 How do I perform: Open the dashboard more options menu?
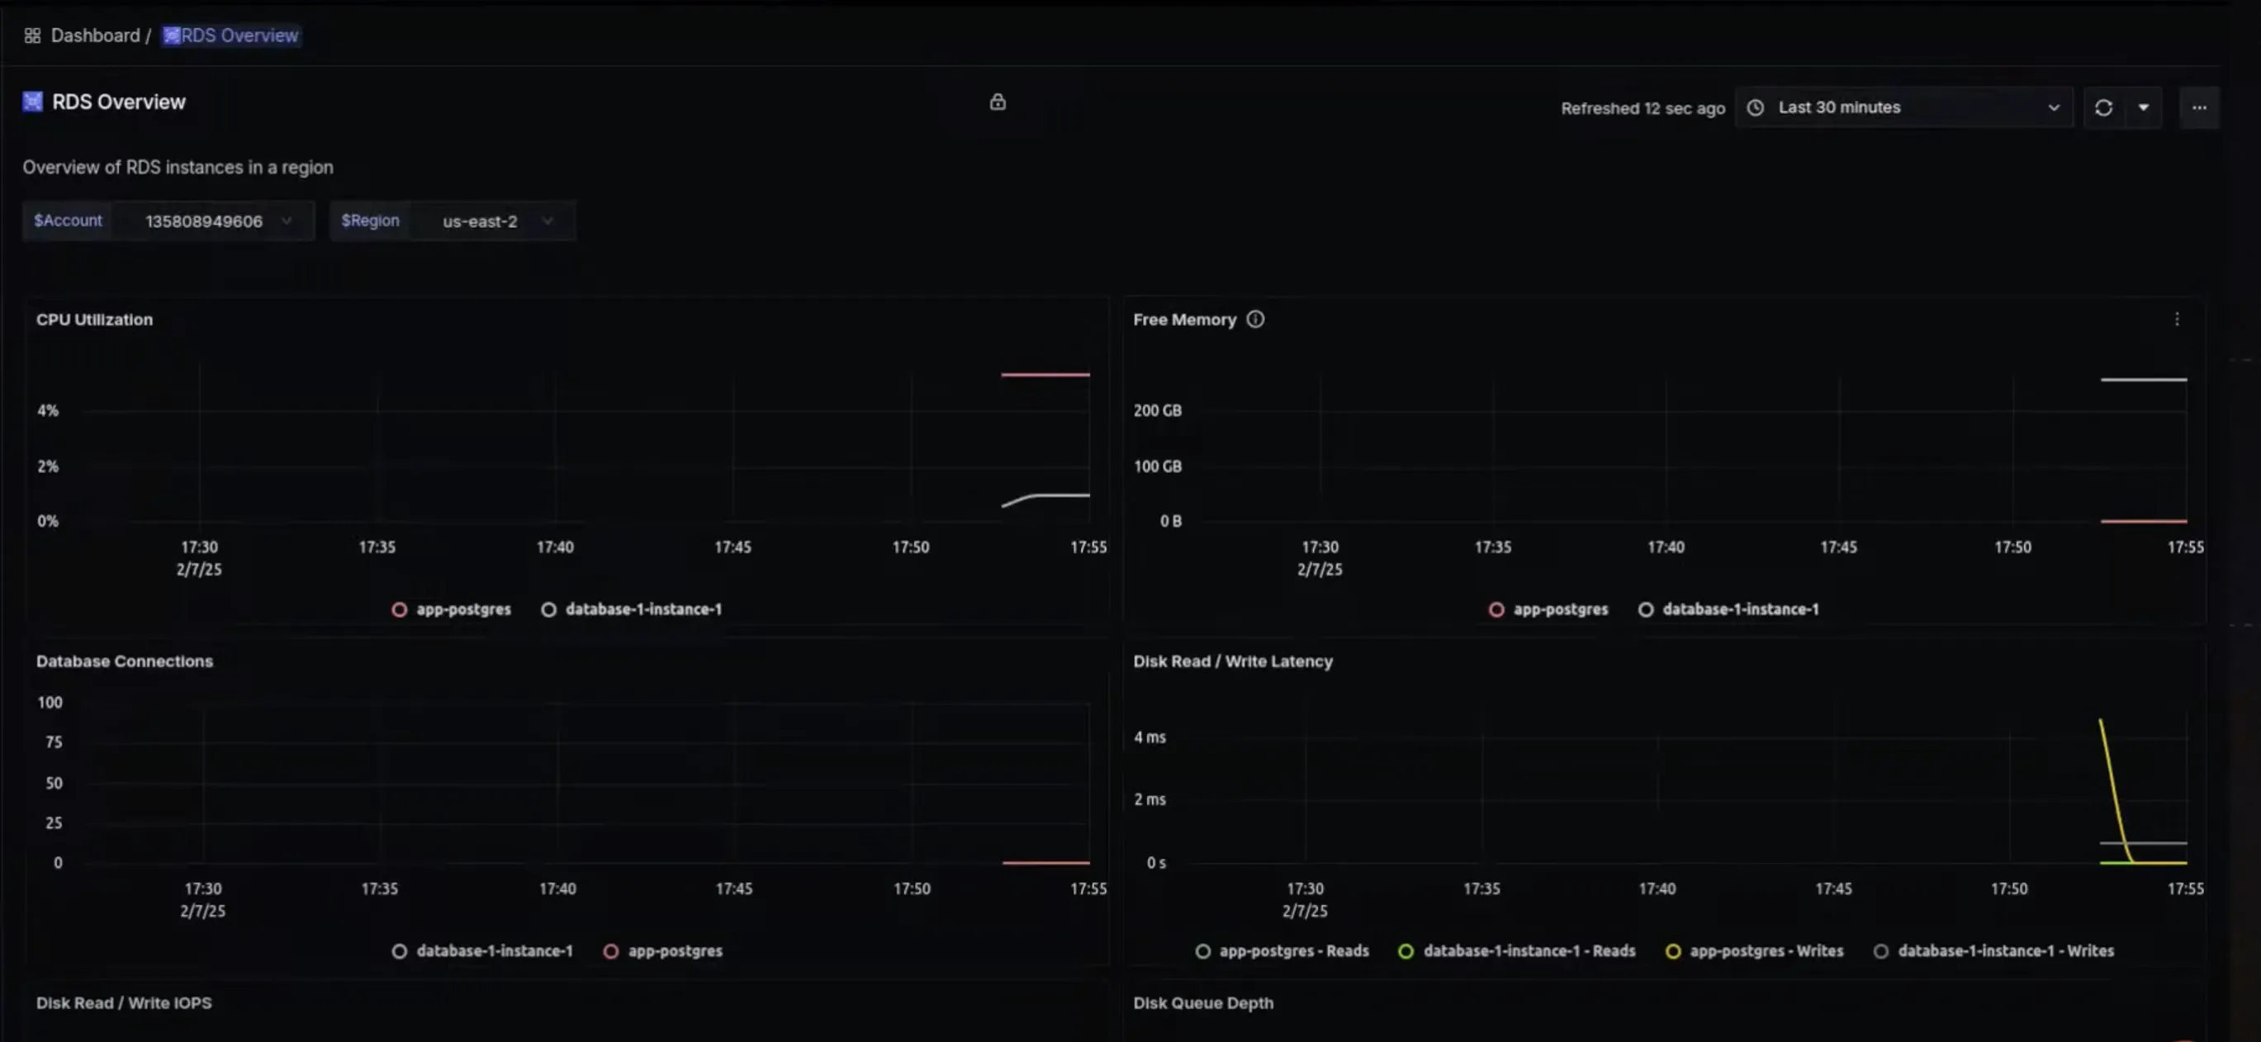tap(2199, 108)
